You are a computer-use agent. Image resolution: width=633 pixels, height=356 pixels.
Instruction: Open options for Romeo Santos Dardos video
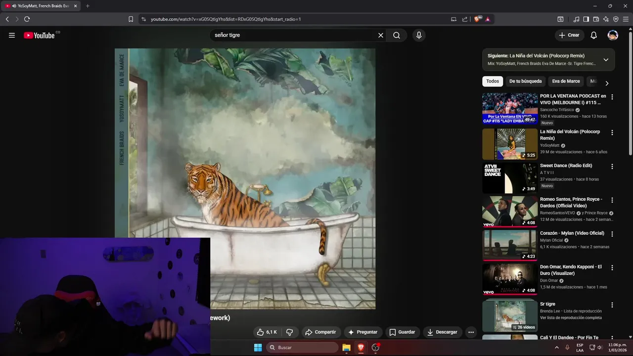point(612,200)
